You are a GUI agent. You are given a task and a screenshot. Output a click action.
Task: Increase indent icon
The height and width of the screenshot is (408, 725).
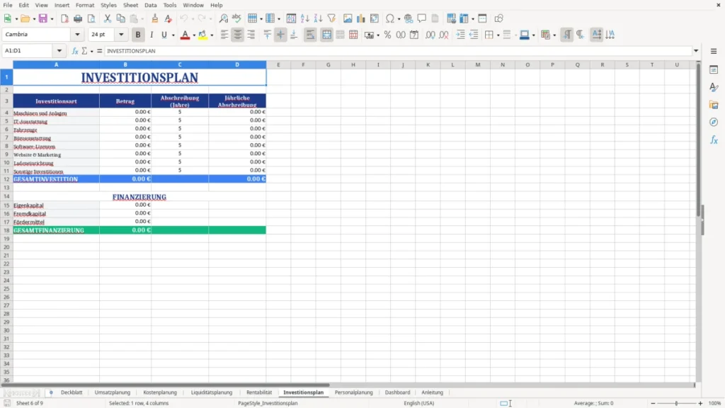[460, 35]
